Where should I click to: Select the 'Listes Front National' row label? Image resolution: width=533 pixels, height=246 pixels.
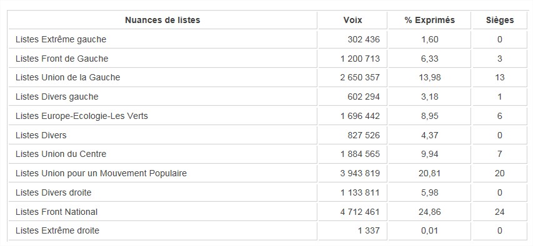pyautogui.click(x=56, y=212)
